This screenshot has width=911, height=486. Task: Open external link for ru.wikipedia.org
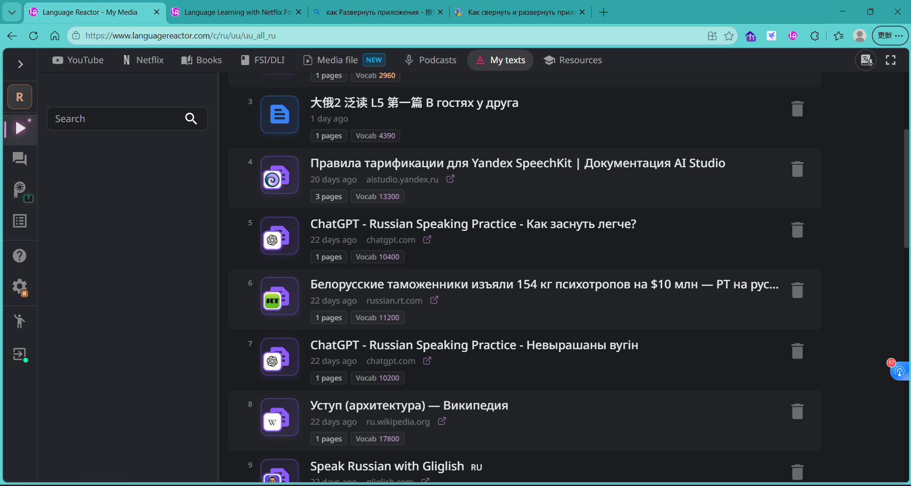tap(442, 421)
